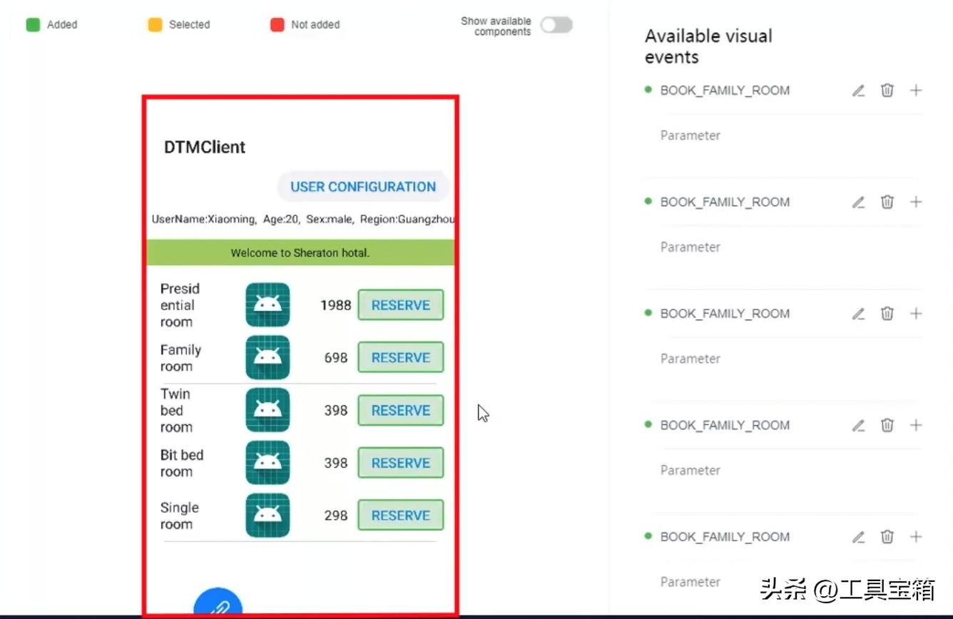Reserve the Family room for 698
Image resolution: width=953 pixels, height=619 pixels.
click(x=400, y=357)
